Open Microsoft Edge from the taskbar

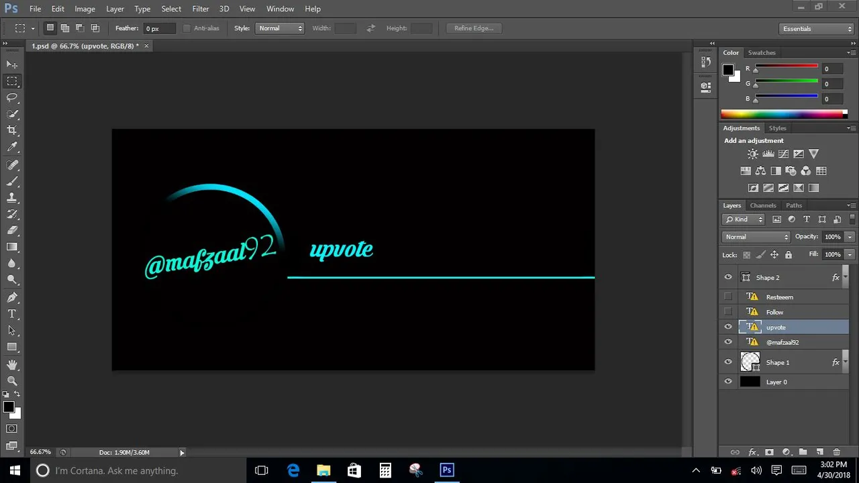pos(293,470)
